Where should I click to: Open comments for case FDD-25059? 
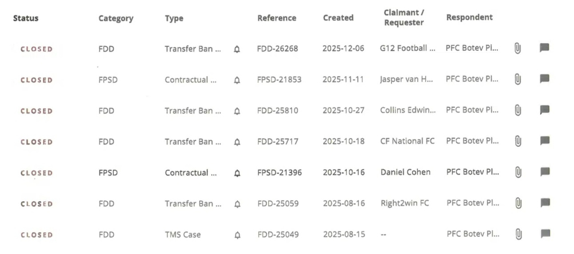coord(544,203)
